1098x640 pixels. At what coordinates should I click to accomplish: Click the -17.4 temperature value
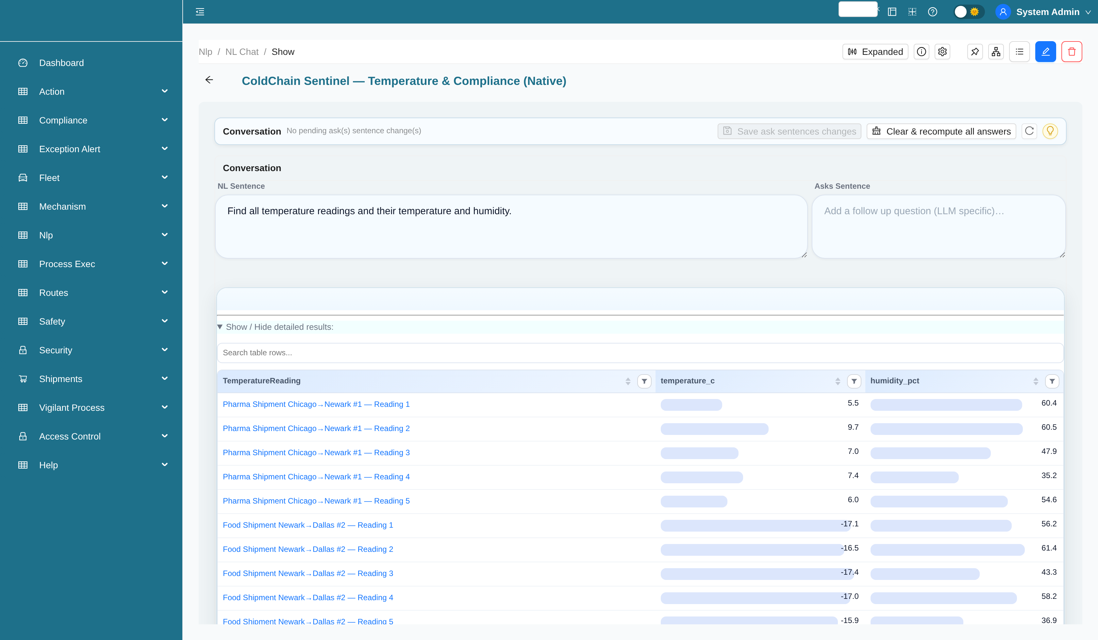[849, 572]
